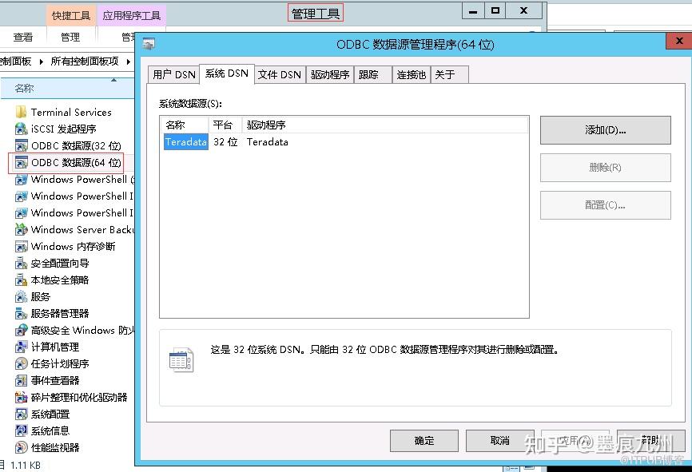Open the 文件 DSN tab
This screenshot has height=472, width=692.
click(280, 74)
